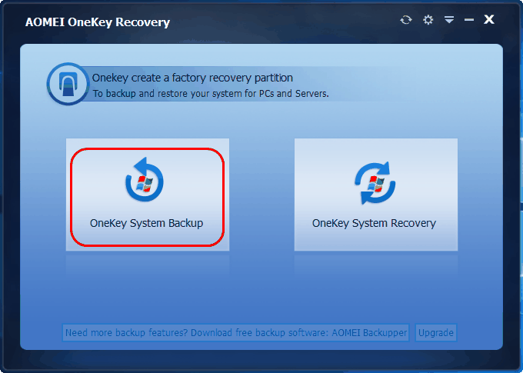This screenshot has width=523, height=373.
Task: Start OneKey System Recovery
Action: 376,195
